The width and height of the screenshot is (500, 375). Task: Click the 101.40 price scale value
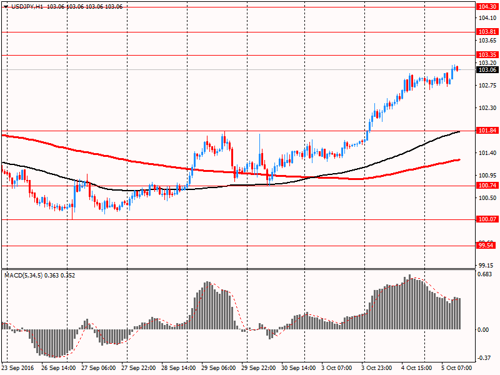point(487,153)
